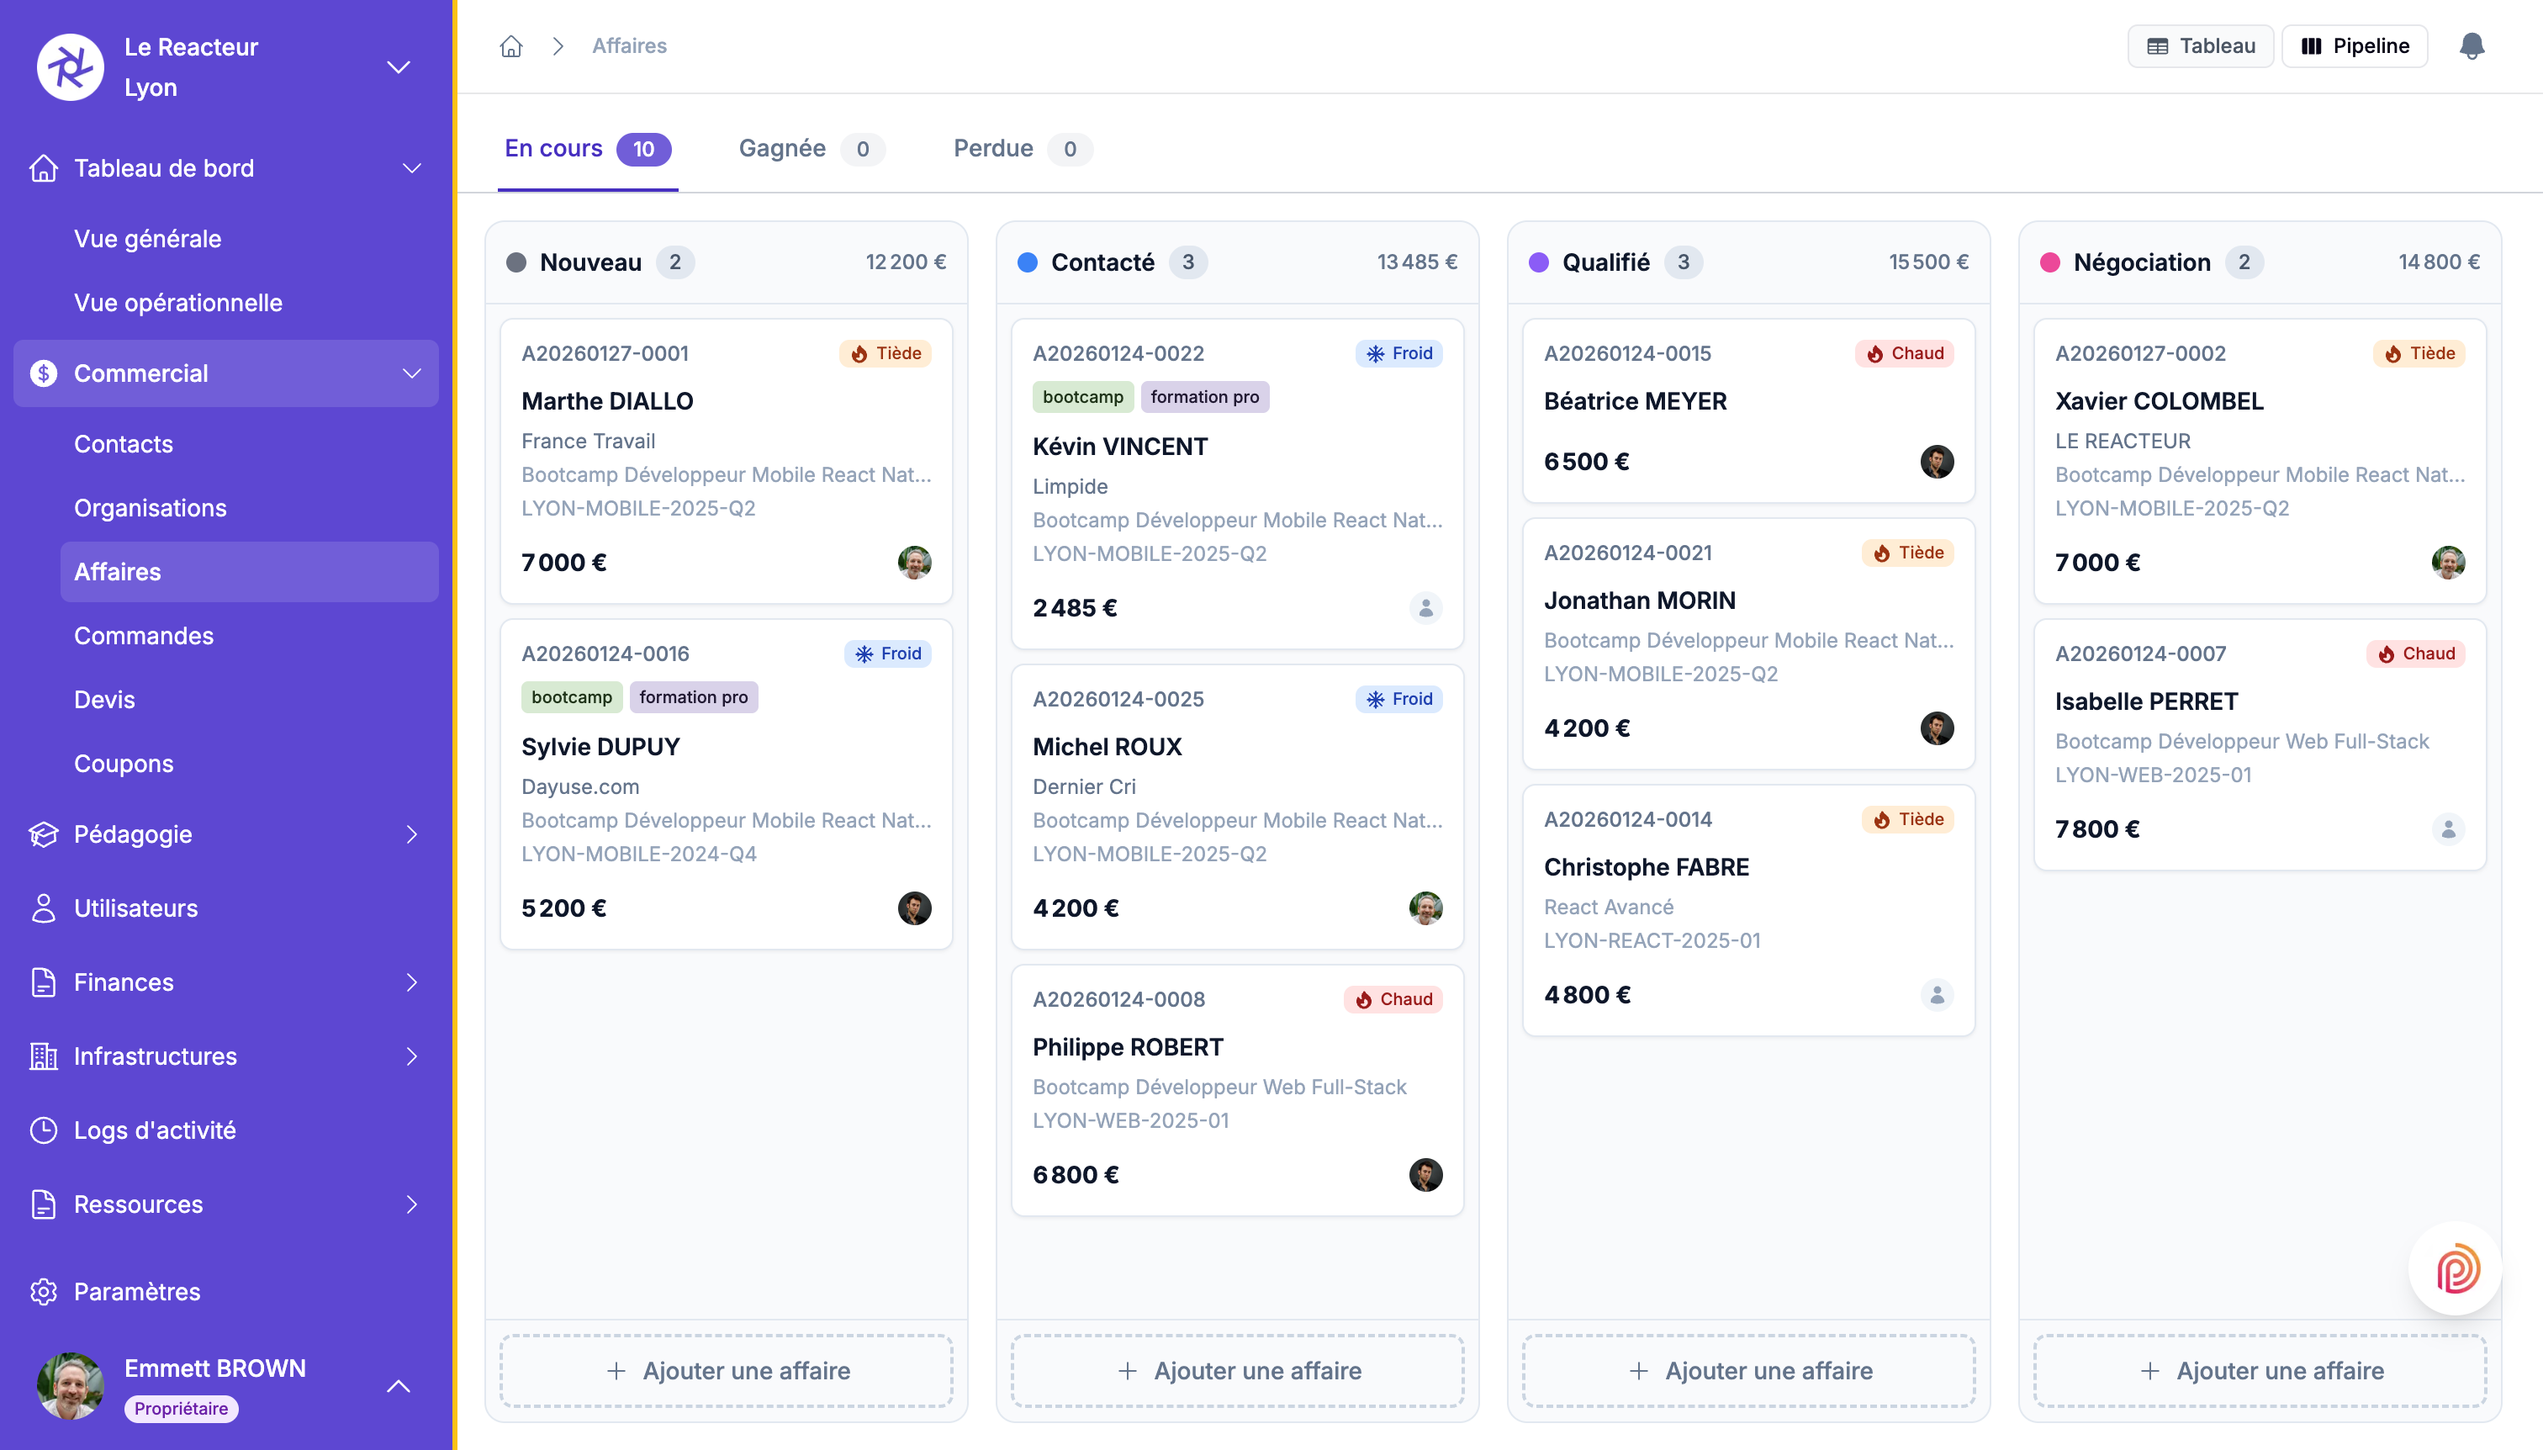Click the Utilisateurs person icon

pyautogui.click(x=44, y=908)
